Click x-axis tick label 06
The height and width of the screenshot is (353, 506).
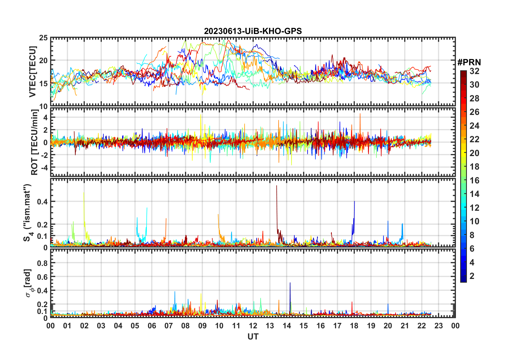pyautogui.click(x=152, y=326)
